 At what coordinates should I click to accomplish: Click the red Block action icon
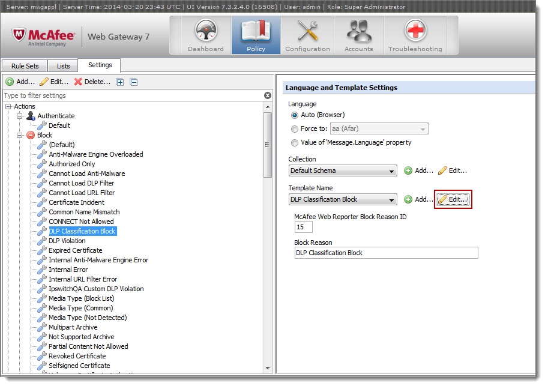[31, 135]
